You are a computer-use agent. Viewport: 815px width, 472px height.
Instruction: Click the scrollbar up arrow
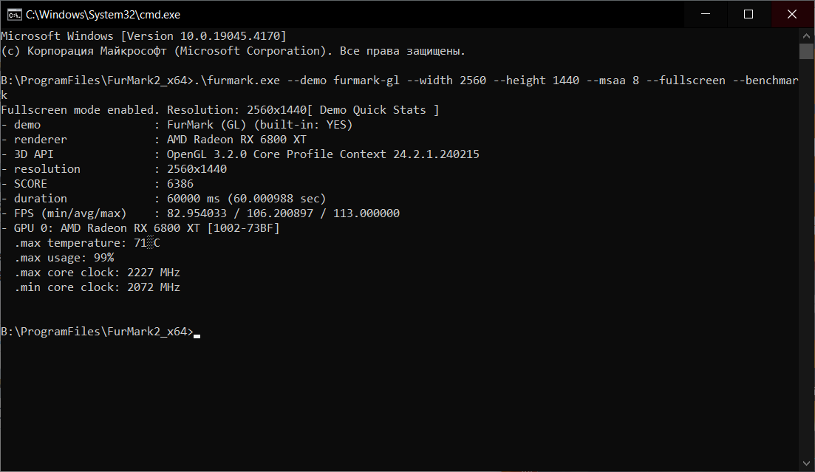pos(806,35)
